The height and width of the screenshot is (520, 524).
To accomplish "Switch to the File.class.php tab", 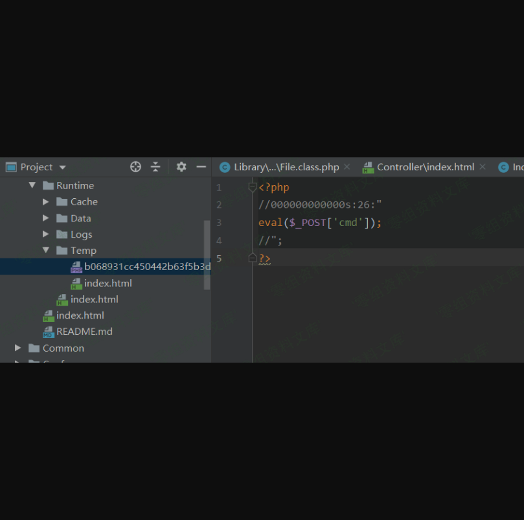I will [x=286, y=167].
